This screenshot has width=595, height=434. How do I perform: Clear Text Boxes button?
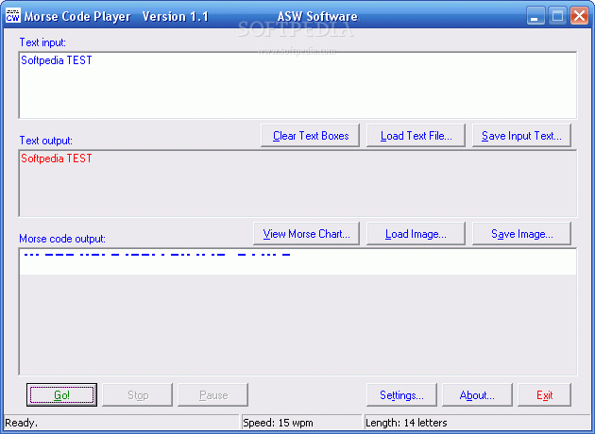click(310, 135)
